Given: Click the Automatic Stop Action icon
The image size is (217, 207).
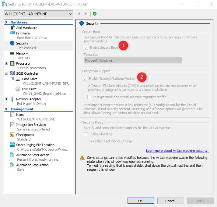Looking at the screenshot, I should [12, 165].
